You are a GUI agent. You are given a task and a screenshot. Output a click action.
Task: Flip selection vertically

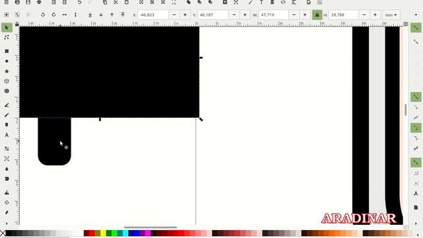(75, 15)
